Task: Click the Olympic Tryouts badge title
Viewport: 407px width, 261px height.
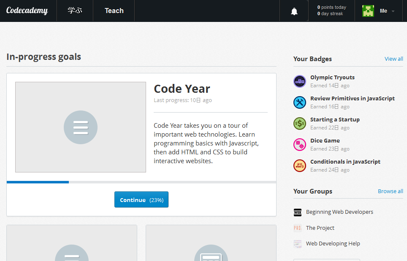Action: tap(332, 78)
